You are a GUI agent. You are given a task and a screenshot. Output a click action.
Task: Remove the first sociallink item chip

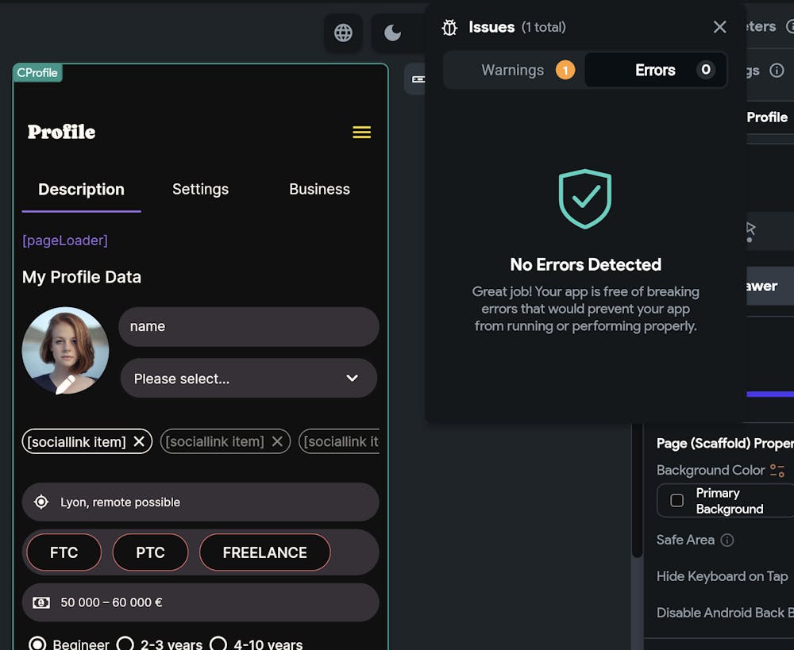[139, 441]
